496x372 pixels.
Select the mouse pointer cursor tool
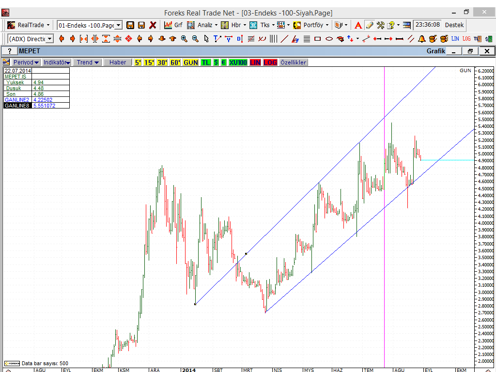[x=206, y=39]
